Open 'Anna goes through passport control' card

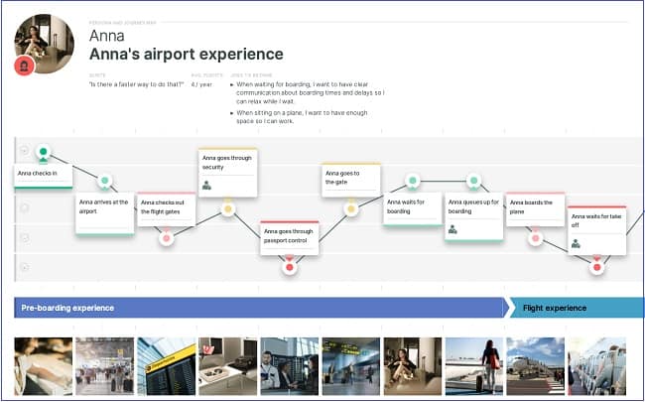point(290,238)
